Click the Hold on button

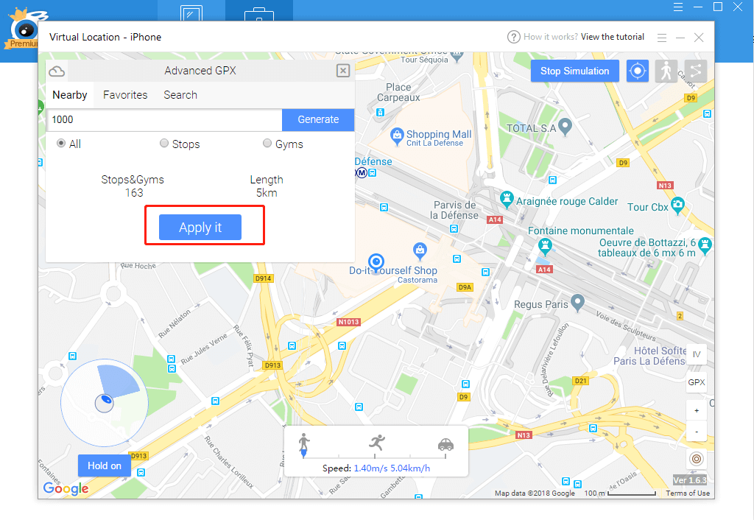(105, 465)
